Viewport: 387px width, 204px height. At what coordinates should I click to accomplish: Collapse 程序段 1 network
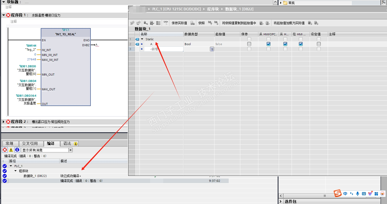[3, 15]
